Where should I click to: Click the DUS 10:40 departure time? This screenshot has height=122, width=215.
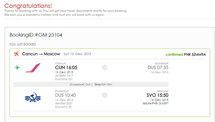coord(65,95)
